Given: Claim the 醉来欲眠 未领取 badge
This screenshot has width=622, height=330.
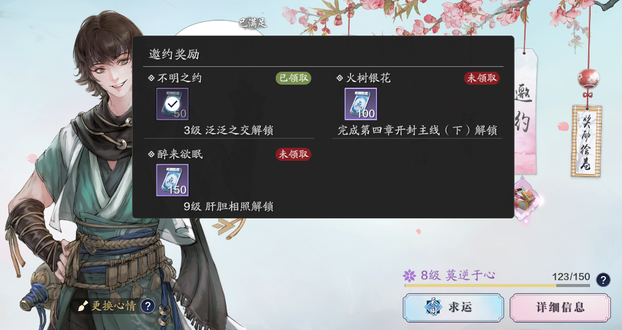Looking at the screenshot, I should point(293,154).
